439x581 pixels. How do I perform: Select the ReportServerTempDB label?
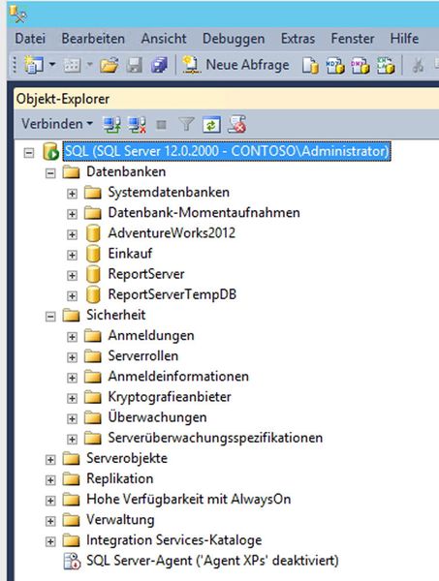point(172,294)
